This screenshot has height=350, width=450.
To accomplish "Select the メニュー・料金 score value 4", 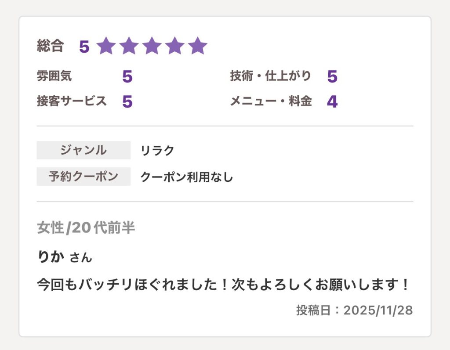I will click(x=332, y=102).
